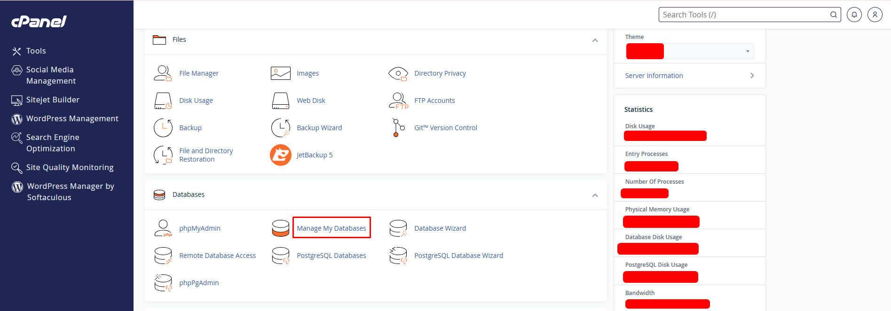Viewport: 891px width, 311px height.
Task: Click the JetBackup 5 orange icon
Action: click(281, 155)
